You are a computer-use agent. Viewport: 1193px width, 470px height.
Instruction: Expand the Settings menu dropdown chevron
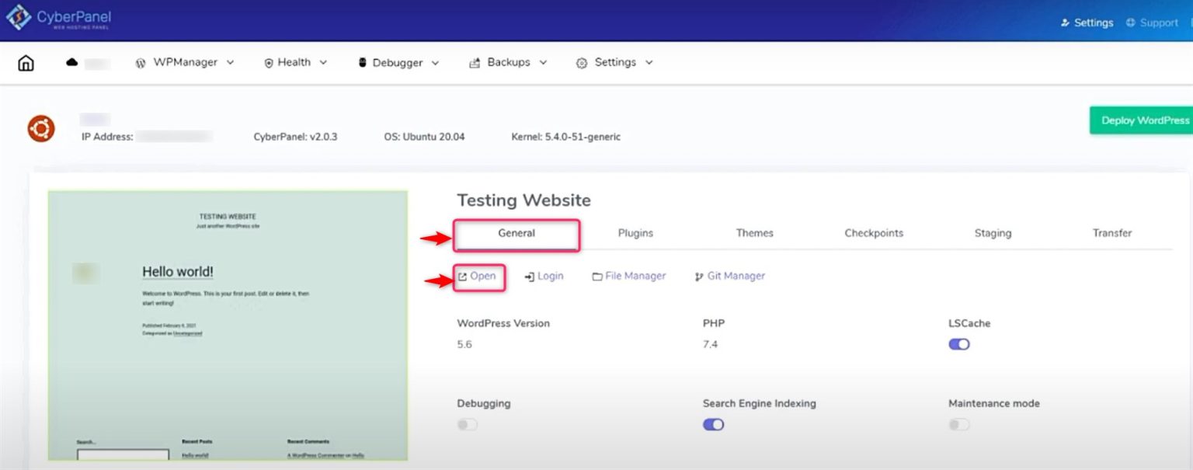click(649, 63)
